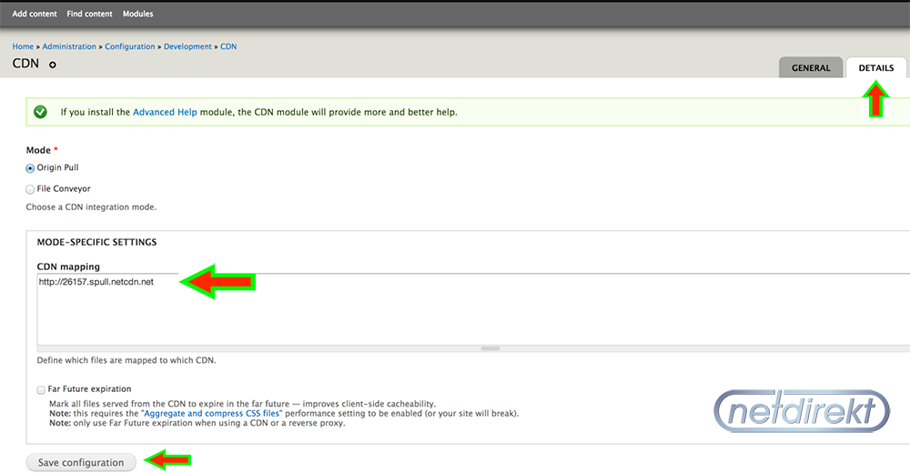Select the File Conveyor mode
Screen dimensions: 910x473
coord(30,189)
